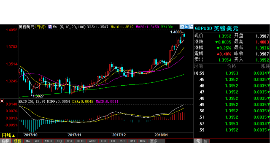Screen dimensions: 270x168
Task: Select the KDJ indicator button
Action: pyautogui.click(x=59, y=141)
